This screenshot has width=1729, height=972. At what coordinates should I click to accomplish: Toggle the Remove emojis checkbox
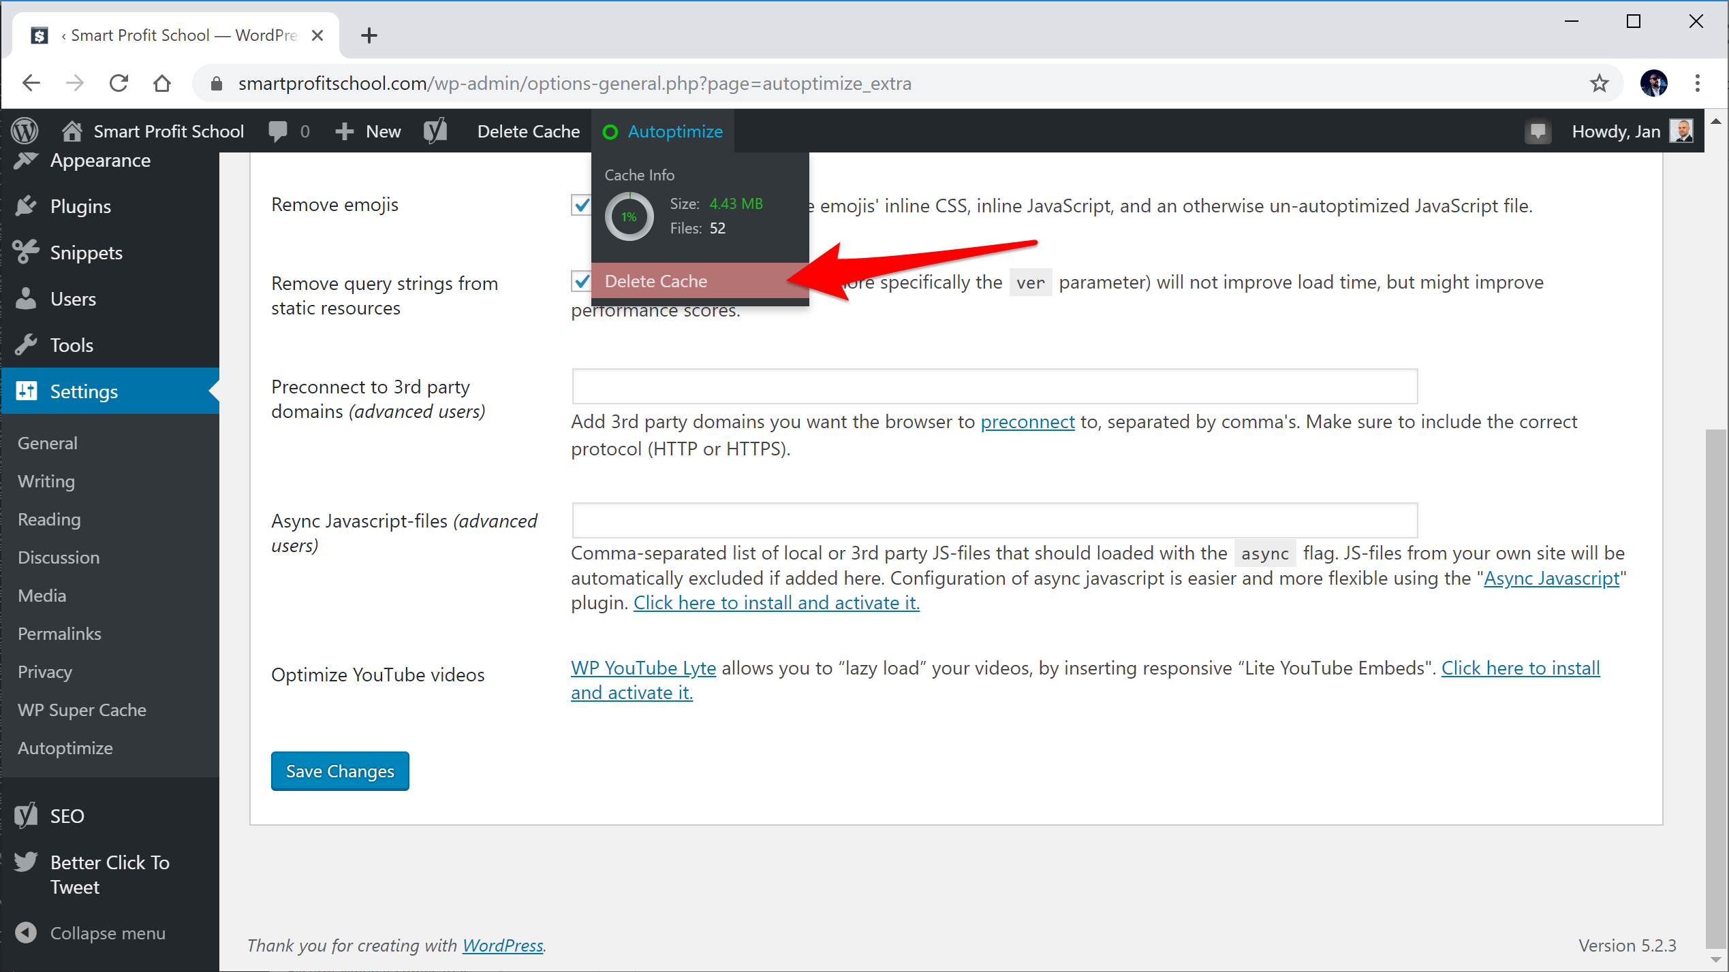(x=581, y=205)
